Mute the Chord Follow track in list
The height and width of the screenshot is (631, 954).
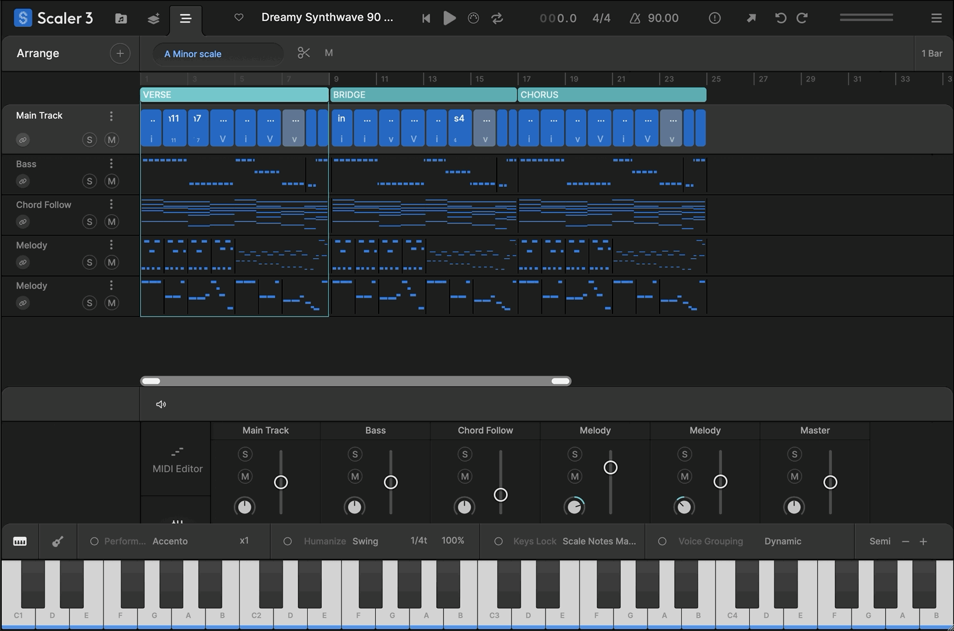click(112, 222)
